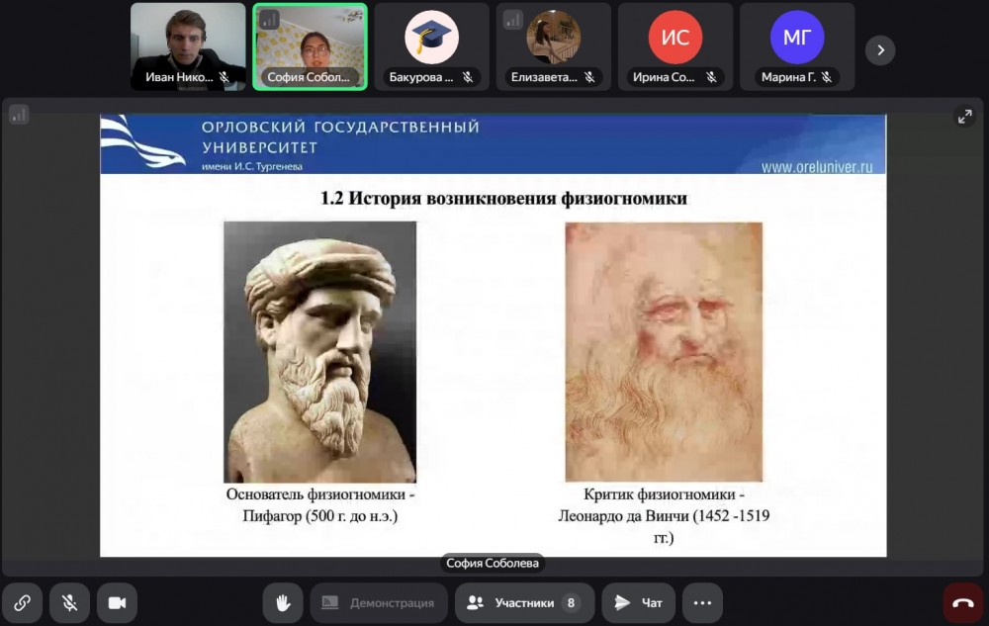Click the София Соболева presenter name label

pyautogui.click(x=492, y=564)
